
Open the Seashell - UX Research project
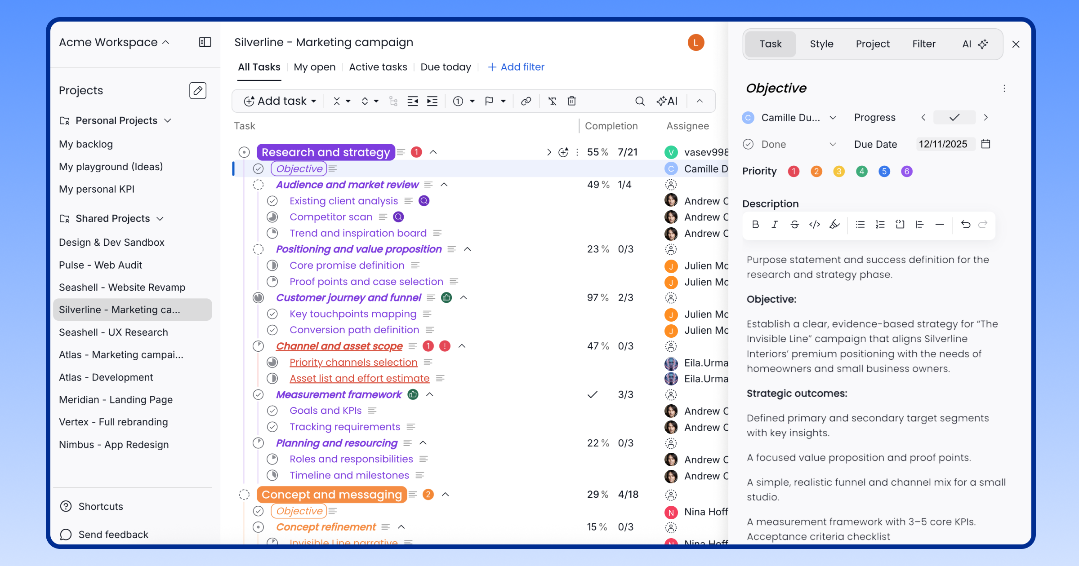coord(113,332)
